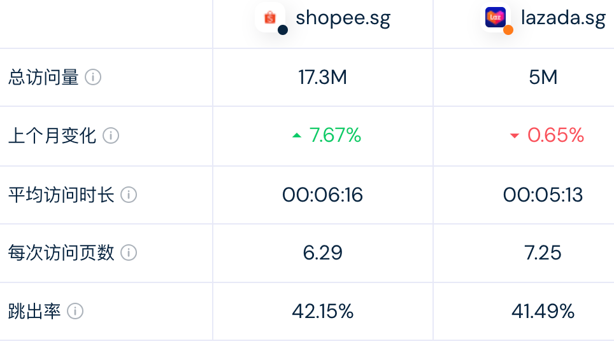614x346 pixels.
Task: Select Lazada total visits value 5M
Action: point(543,78)
